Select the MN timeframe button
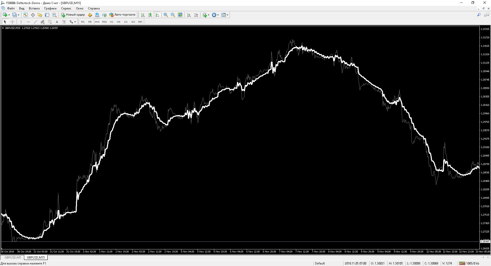This screenshot has height=266, width=491. [140, 22]
